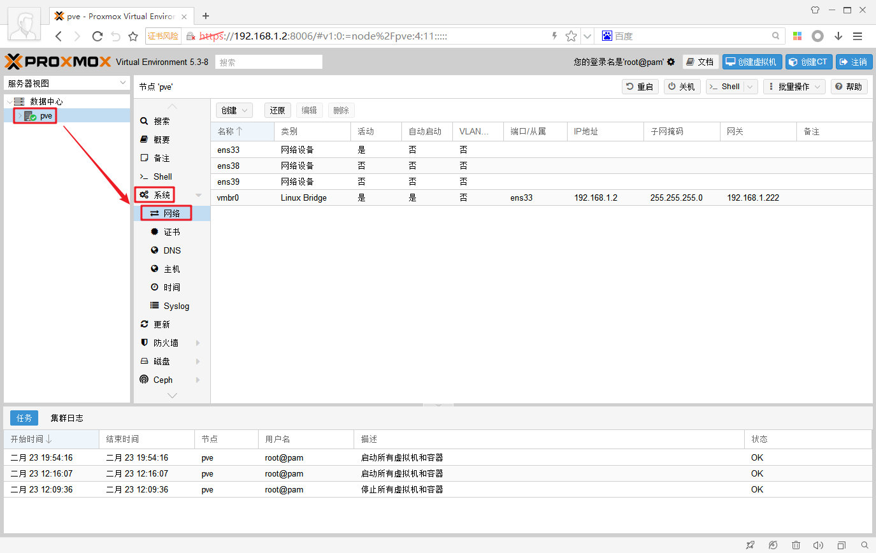Select the ens33 network device row
The height and width of the screenshot is (553, 876).
pos(542,150)
